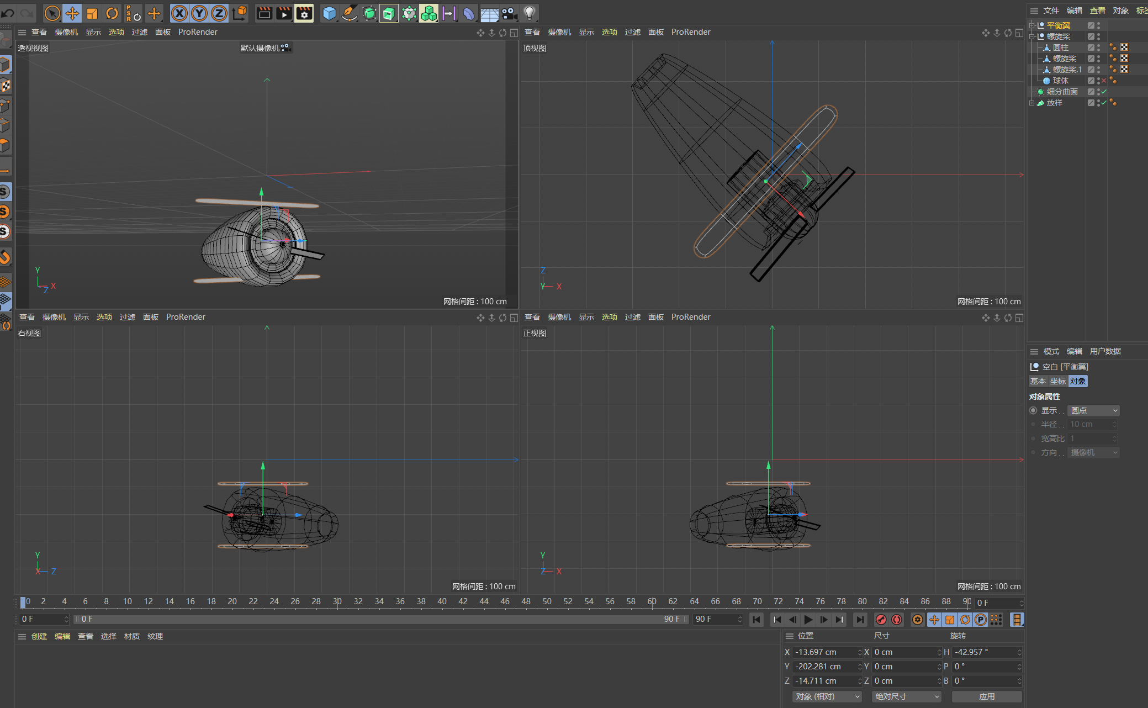Select the spline pen tool icon

[x=350, y=13]
